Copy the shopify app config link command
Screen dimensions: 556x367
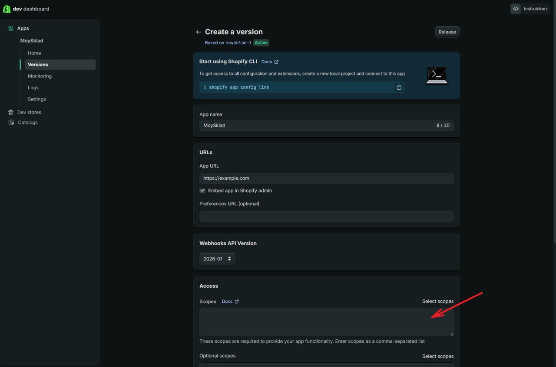point(399,87)
